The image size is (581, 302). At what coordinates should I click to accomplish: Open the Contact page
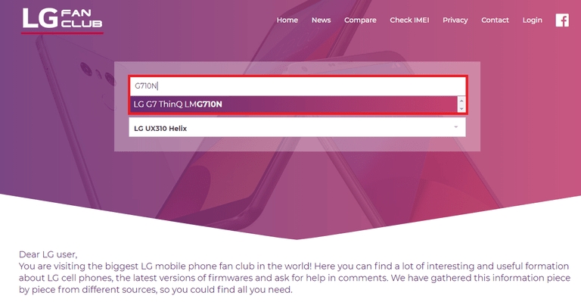point(495,20)
